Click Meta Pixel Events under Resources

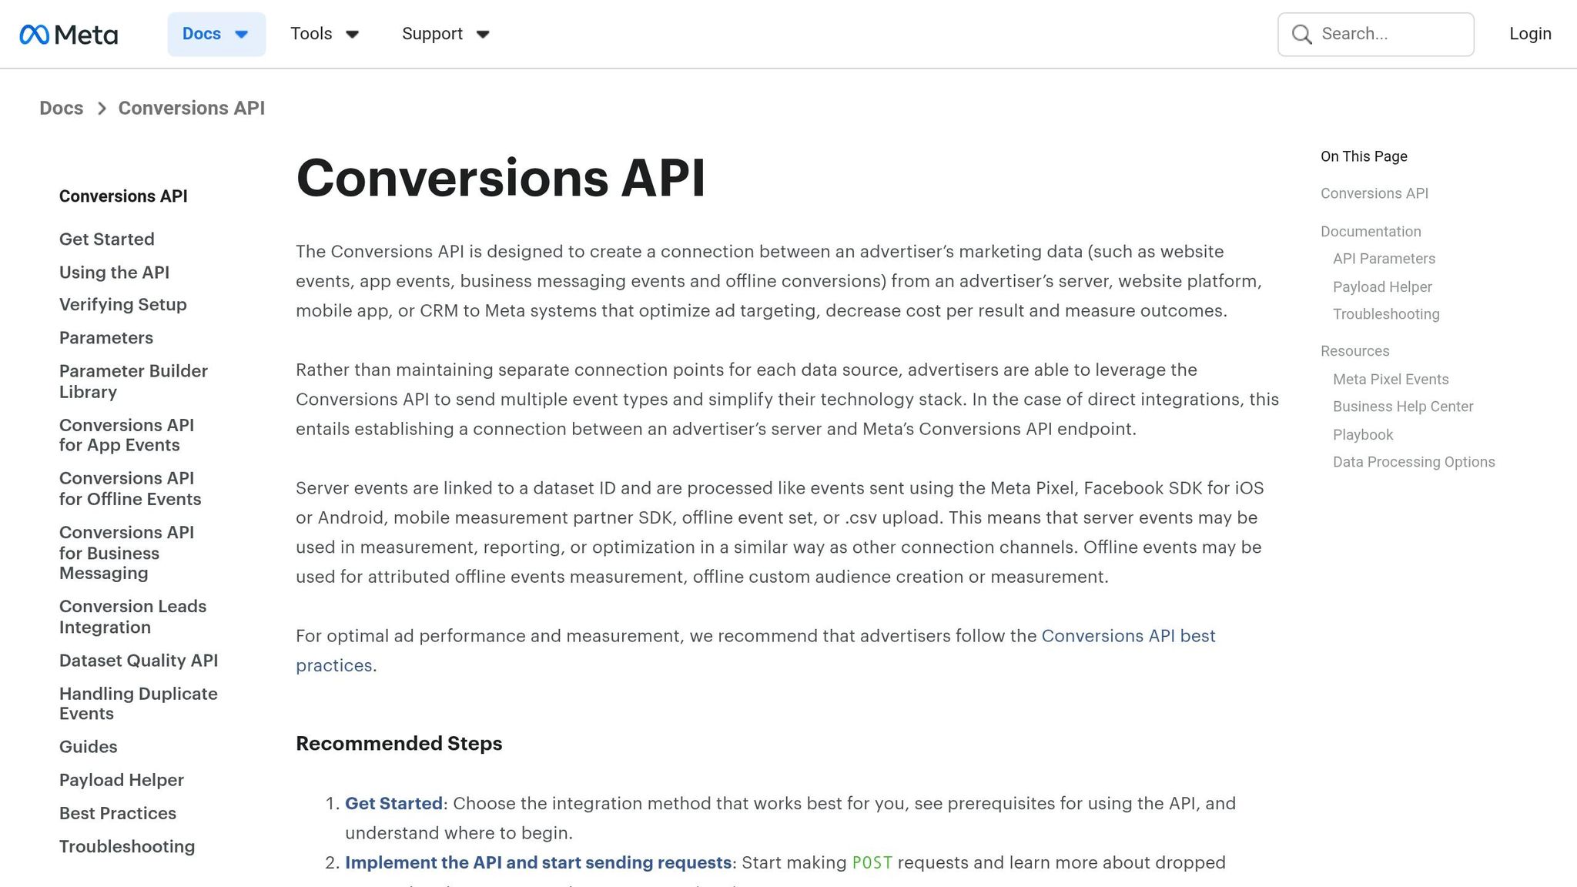(1391, 379)
